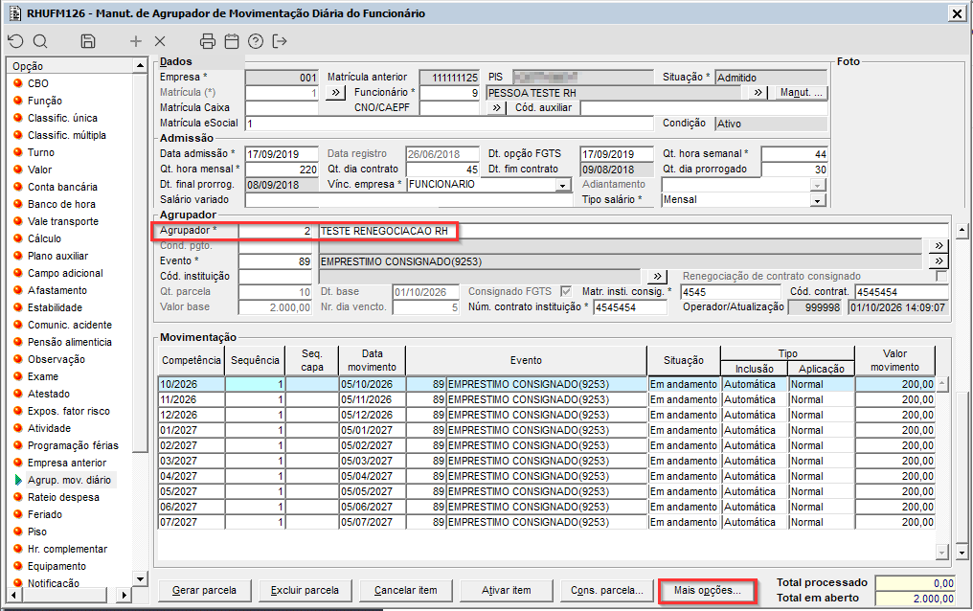Viewport: 973px width, 611px height.
Task: Click the lookup arrows on Cond. pgto. row
Action: pyautogui.click(x=939, y=245)
